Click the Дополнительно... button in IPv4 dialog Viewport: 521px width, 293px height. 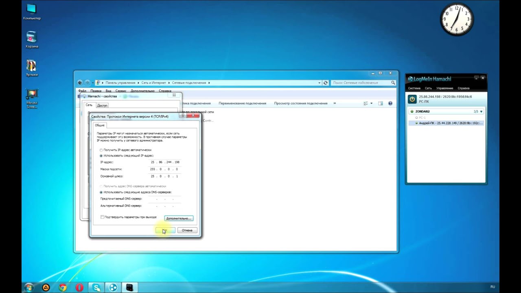(x=179, y=219)
